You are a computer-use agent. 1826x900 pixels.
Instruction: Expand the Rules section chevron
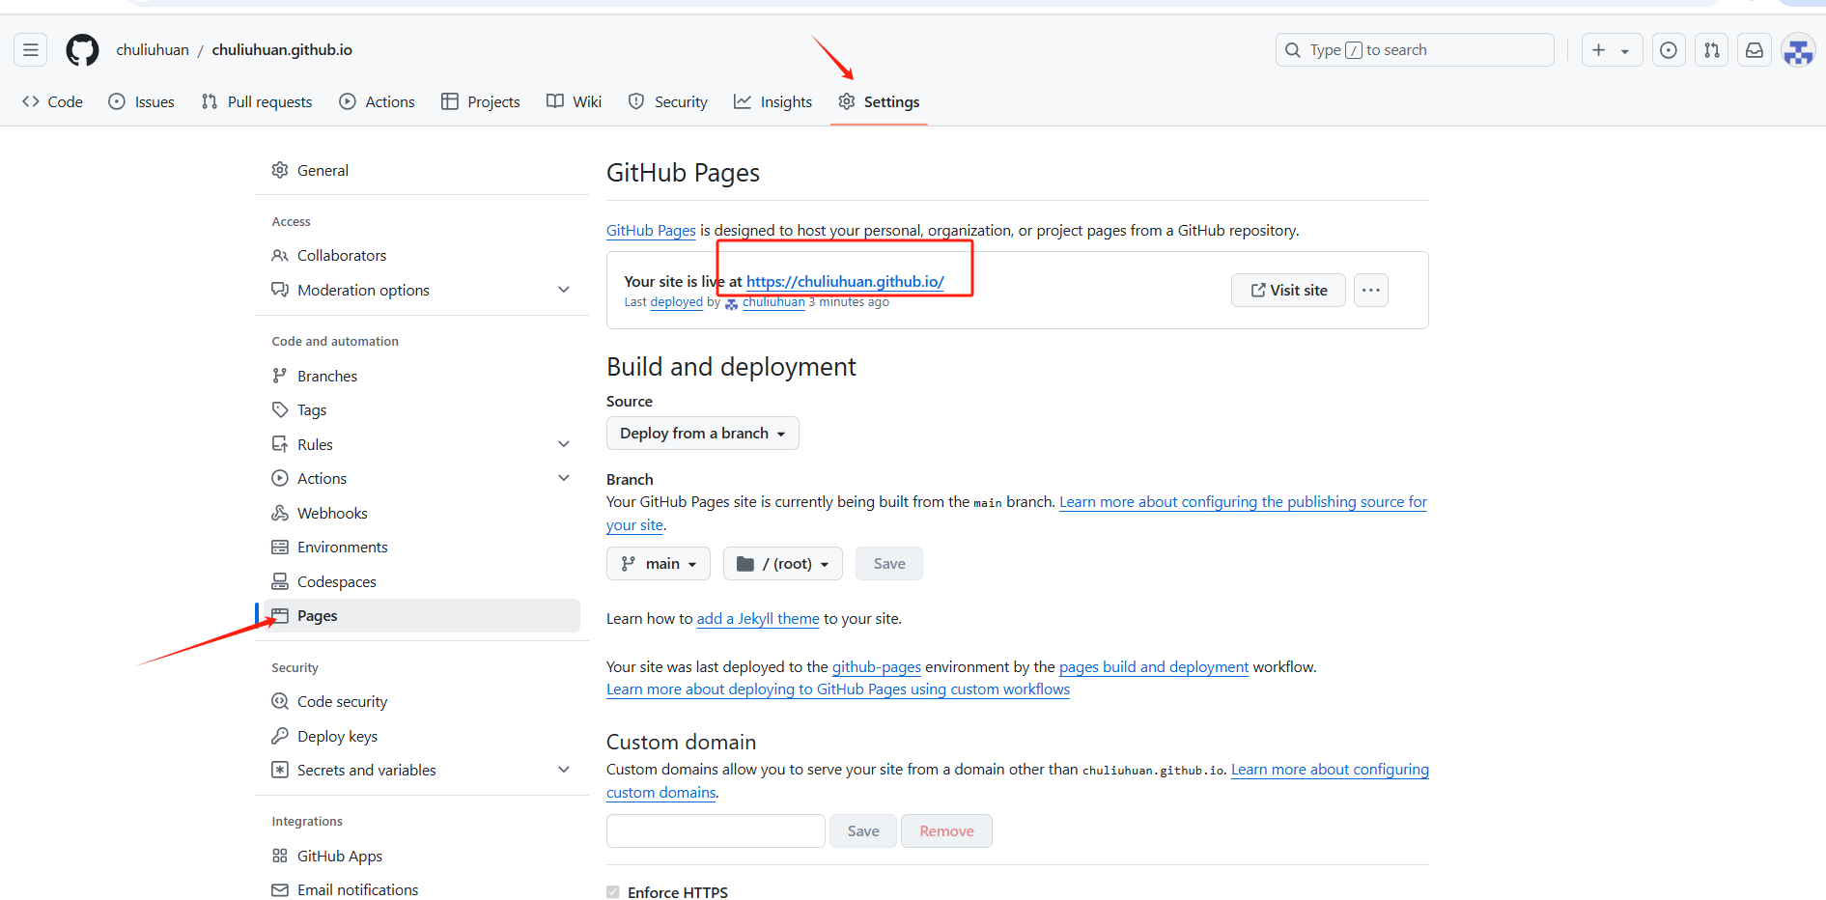pos(564,444)
